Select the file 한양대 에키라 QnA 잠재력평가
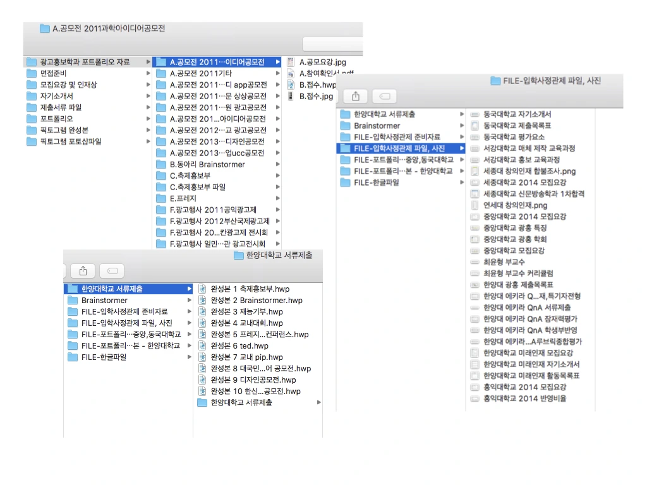The height and width of the screenshot is (485, 647). click(531, 319)
